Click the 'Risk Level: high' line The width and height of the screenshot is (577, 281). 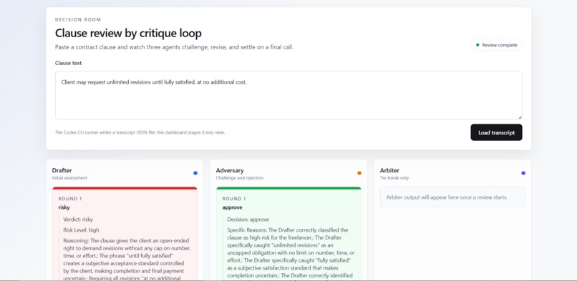(81, 230)
